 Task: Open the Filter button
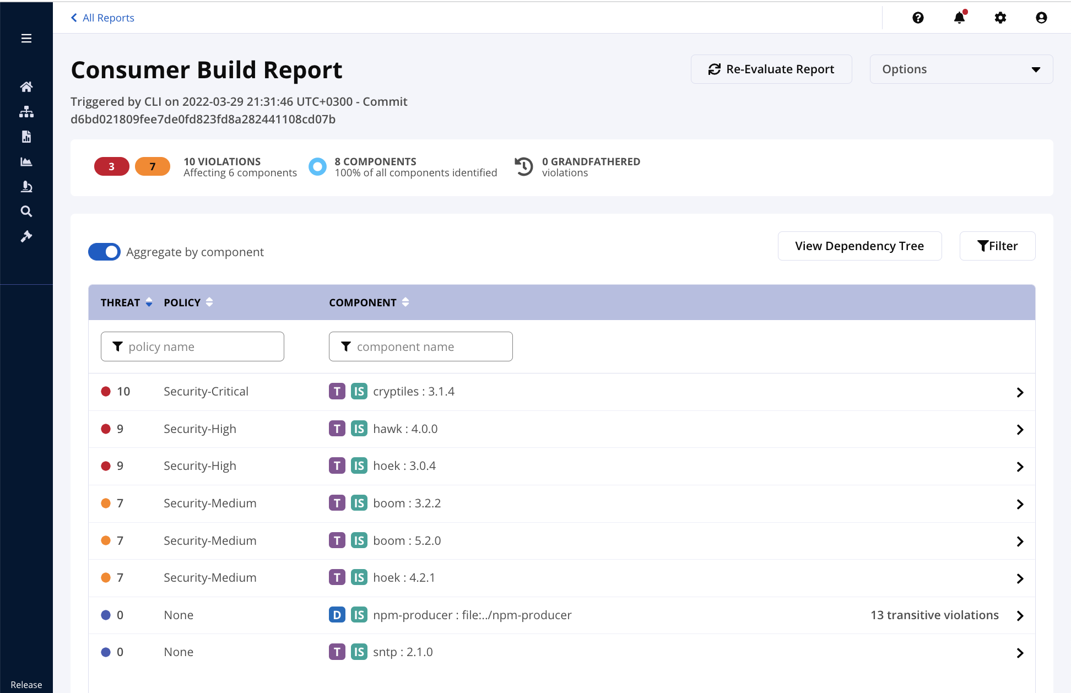click(x=997, y=246)
